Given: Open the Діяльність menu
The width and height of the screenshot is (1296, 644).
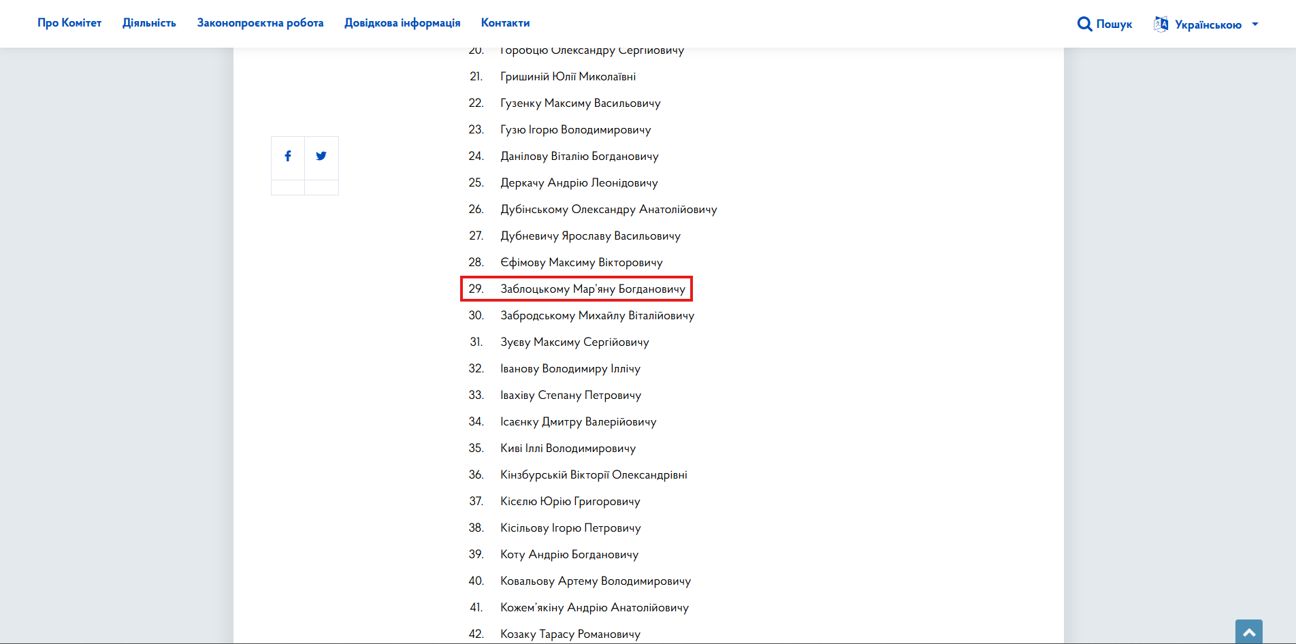Looking at the screenshot, I should point(149,22).
